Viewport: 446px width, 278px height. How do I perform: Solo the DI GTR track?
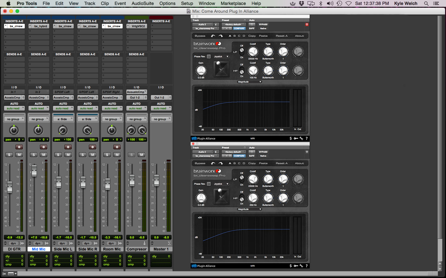click(x=9, y=155)
